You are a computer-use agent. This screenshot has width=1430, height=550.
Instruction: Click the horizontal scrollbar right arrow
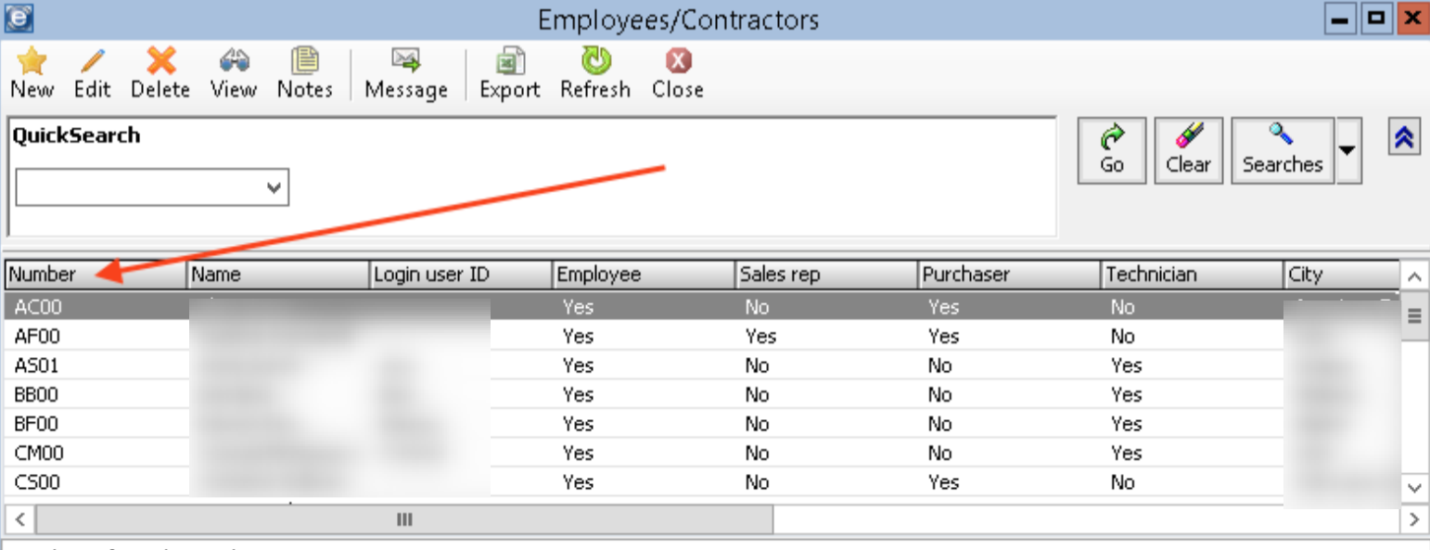tap(1413, 519)
